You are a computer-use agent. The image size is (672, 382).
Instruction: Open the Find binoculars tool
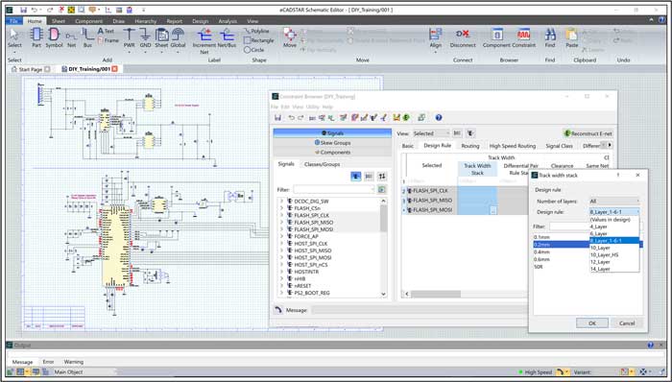(550, 37)
